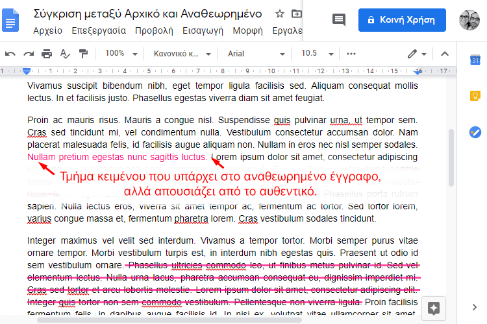Open the Μορφή menu
The image size is (487, 324).
[x=248, y=30]
